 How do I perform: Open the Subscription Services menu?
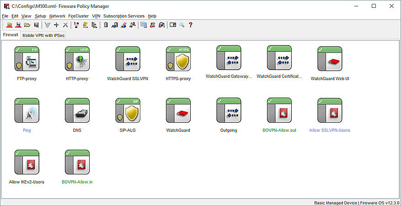[123, 16]
